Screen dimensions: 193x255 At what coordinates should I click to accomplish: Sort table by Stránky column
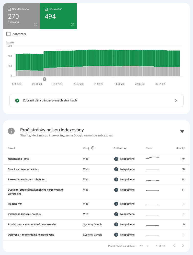[x=180, y=148]
